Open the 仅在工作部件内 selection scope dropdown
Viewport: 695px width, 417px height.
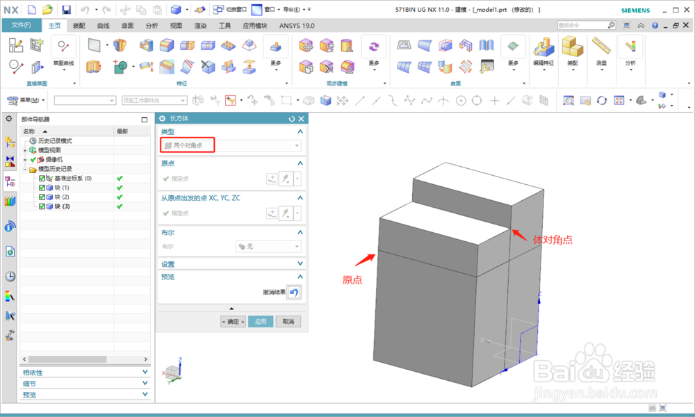(x=154, y=101)
